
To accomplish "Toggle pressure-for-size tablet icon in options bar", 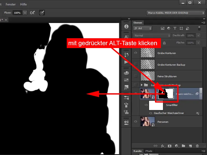I will [x=42, y=13].
